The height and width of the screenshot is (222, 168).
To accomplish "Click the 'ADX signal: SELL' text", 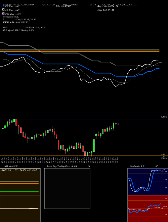I will coord(11,30).
